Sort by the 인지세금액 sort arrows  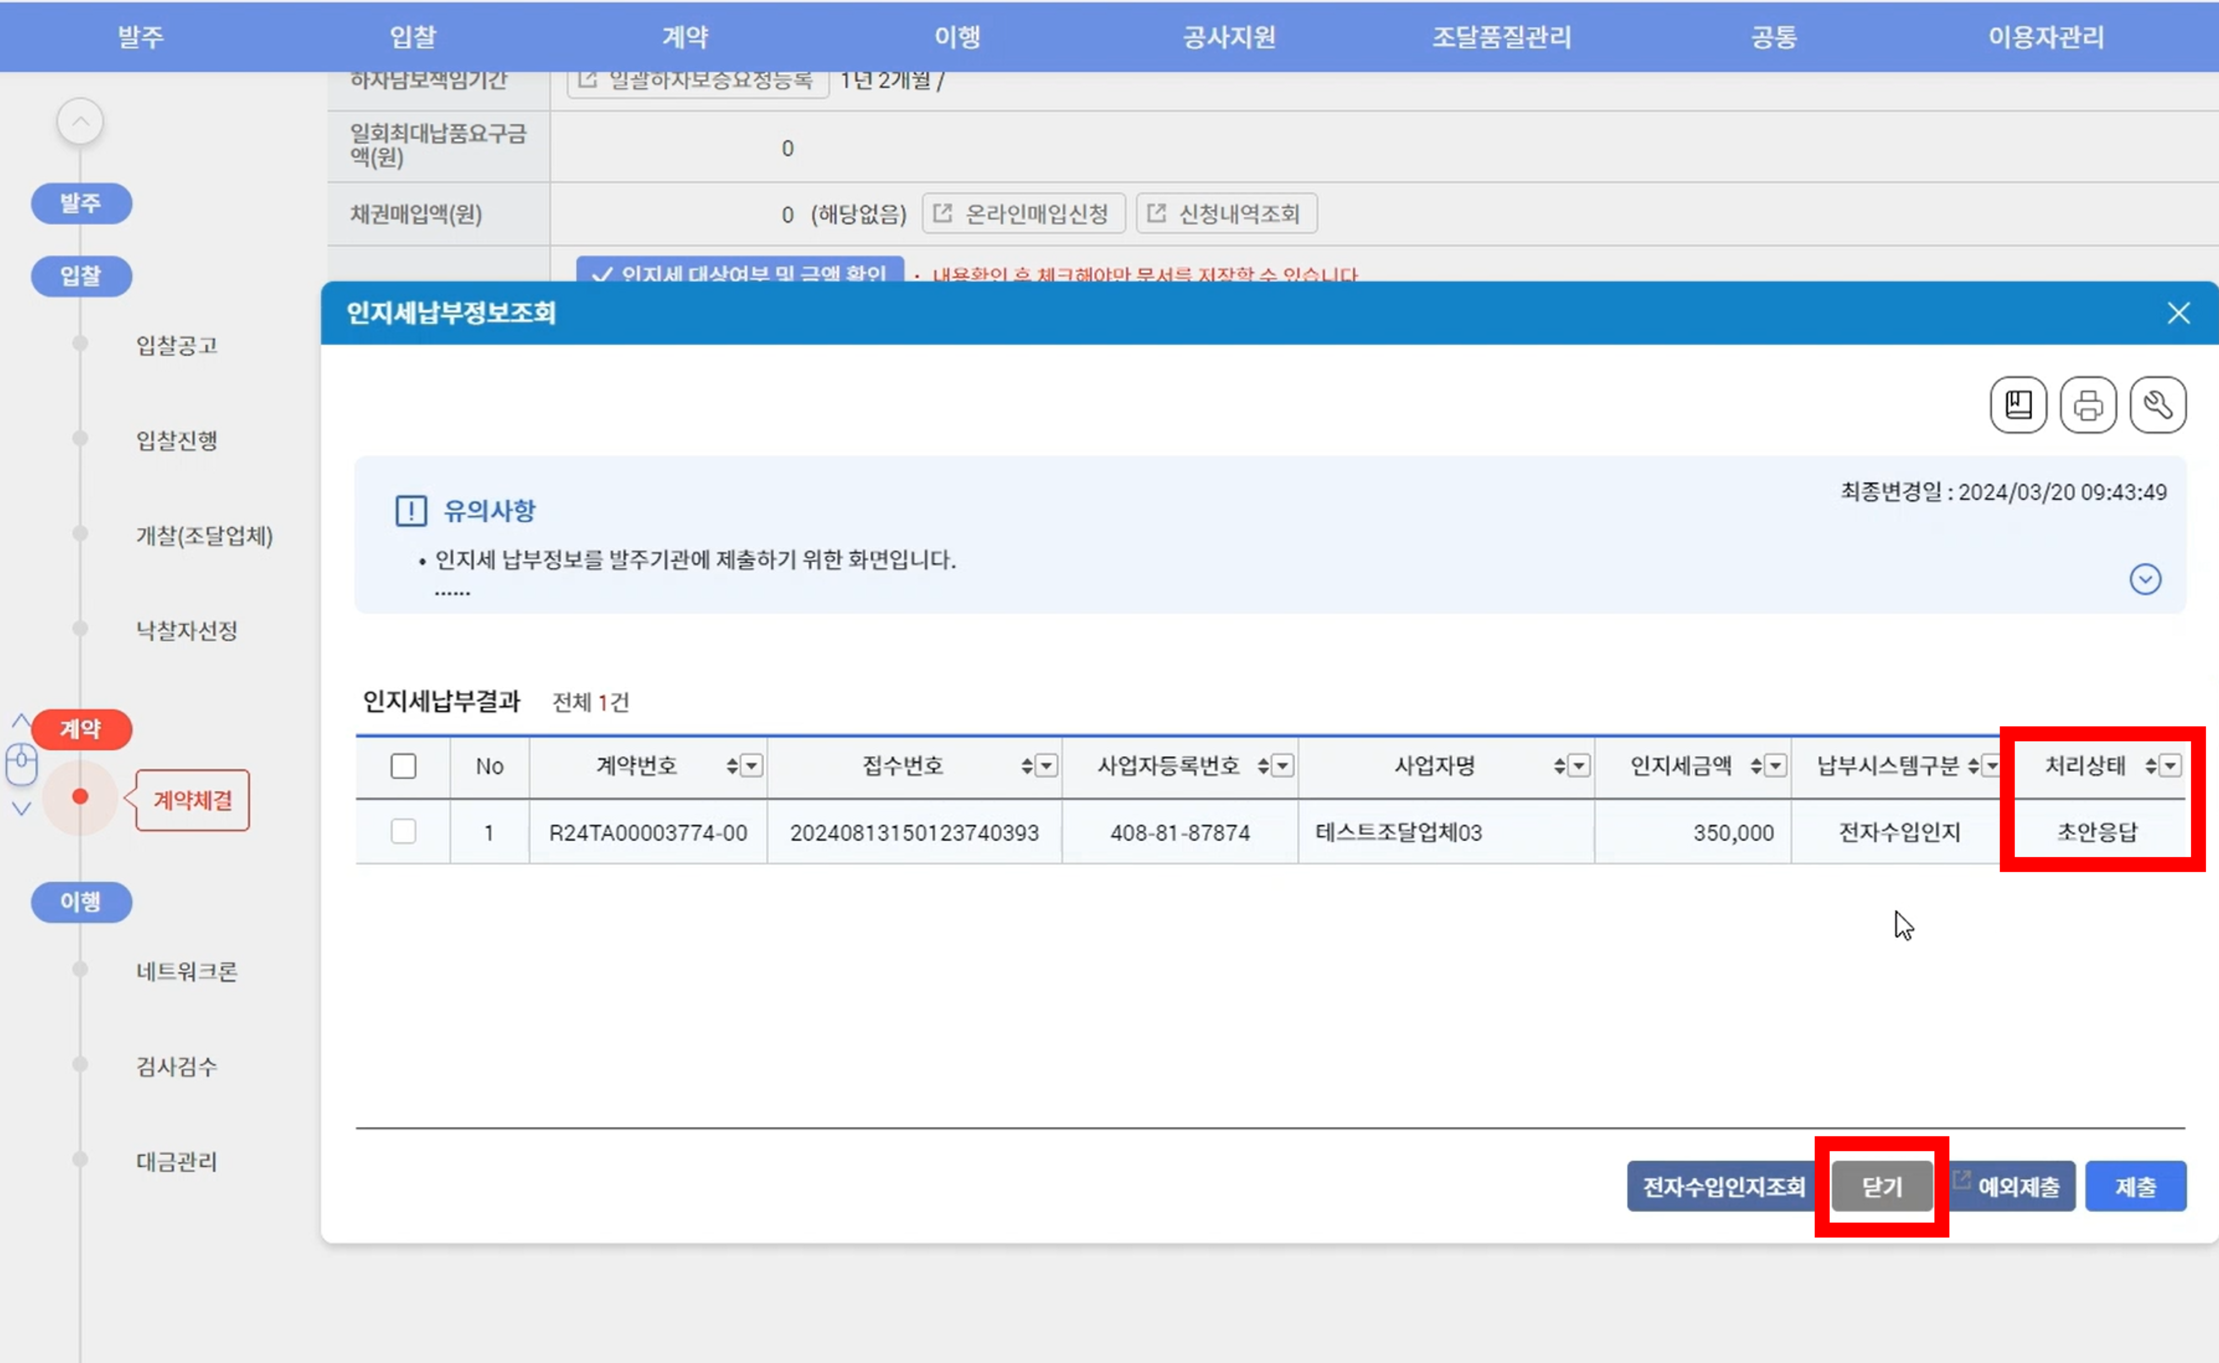pyautogui.click(x=1756, y=766)
